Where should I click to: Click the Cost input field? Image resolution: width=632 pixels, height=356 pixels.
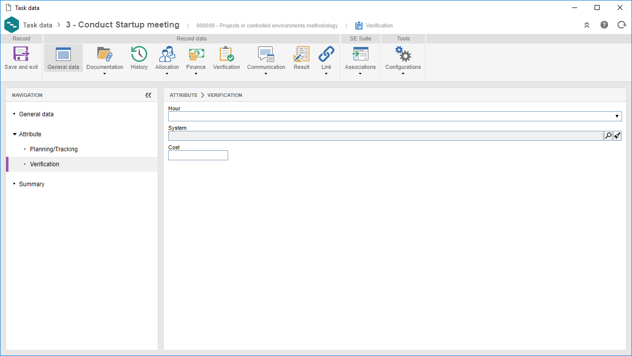point(198,155)
